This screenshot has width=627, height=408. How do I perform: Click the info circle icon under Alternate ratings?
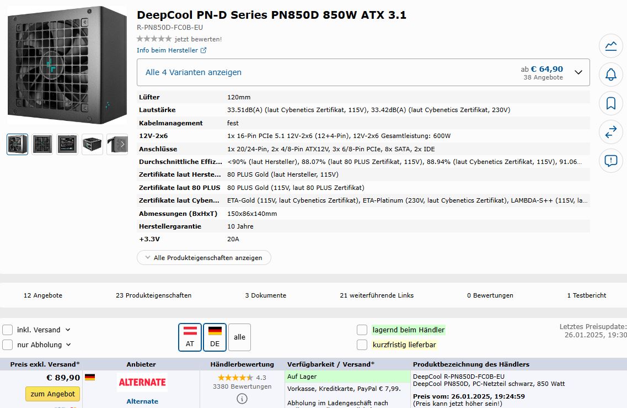pyautogui.click(x=242, y=399)
